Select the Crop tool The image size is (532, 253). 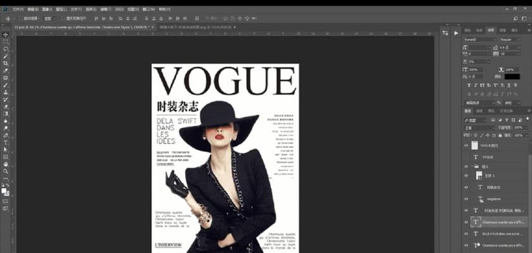pos(6,63)
